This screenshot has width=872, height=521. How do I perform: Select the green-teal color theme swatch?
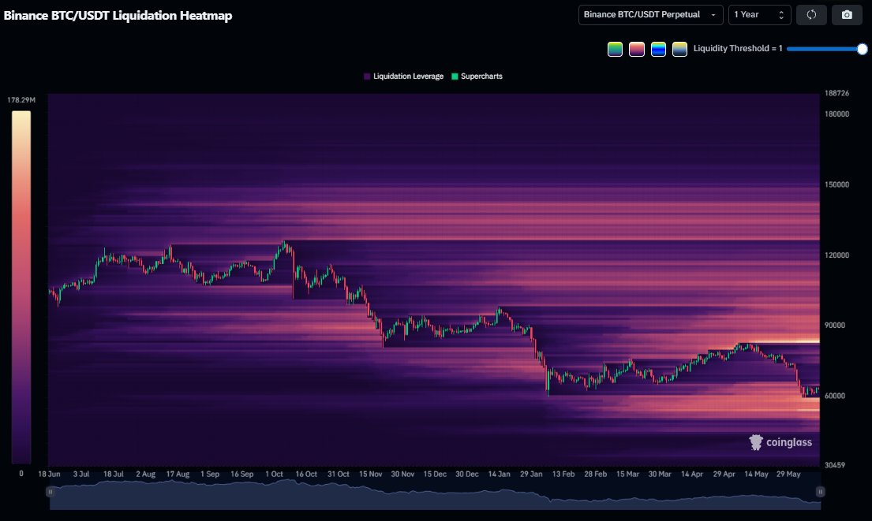pos(615,50)
